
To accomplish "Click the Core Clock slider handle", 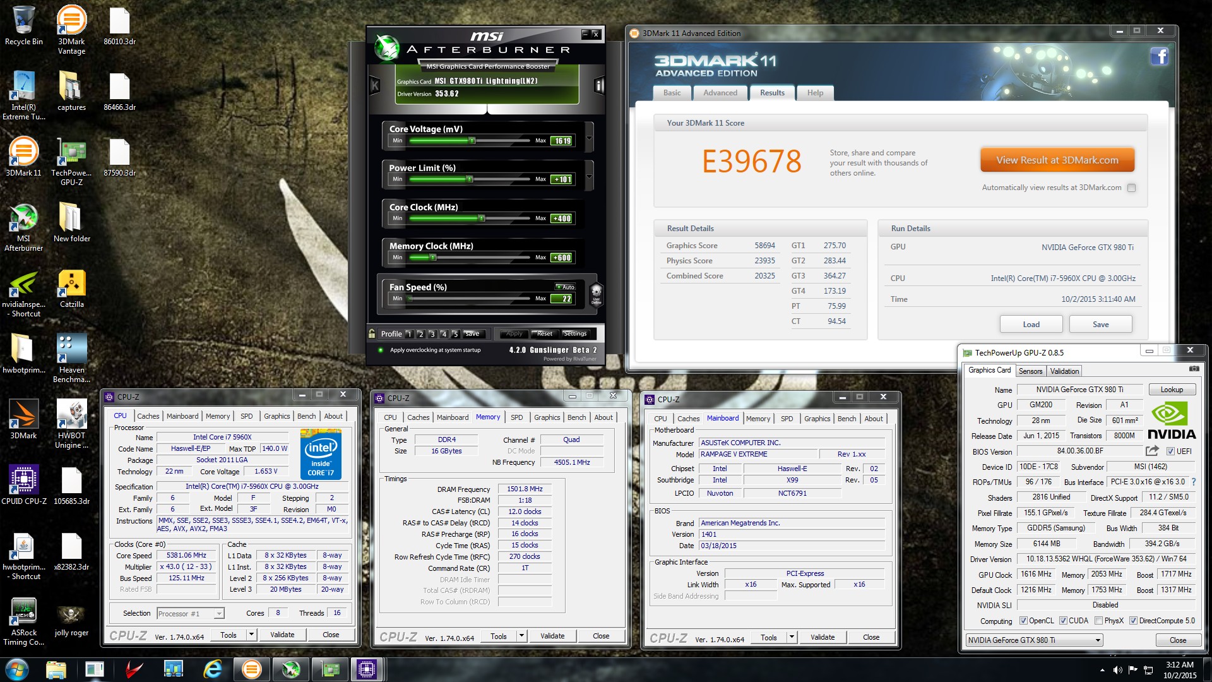I will (482, 218).
